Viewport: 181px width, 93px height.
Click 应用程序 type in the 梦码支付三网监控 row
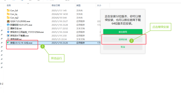click(x=80, y=32)
